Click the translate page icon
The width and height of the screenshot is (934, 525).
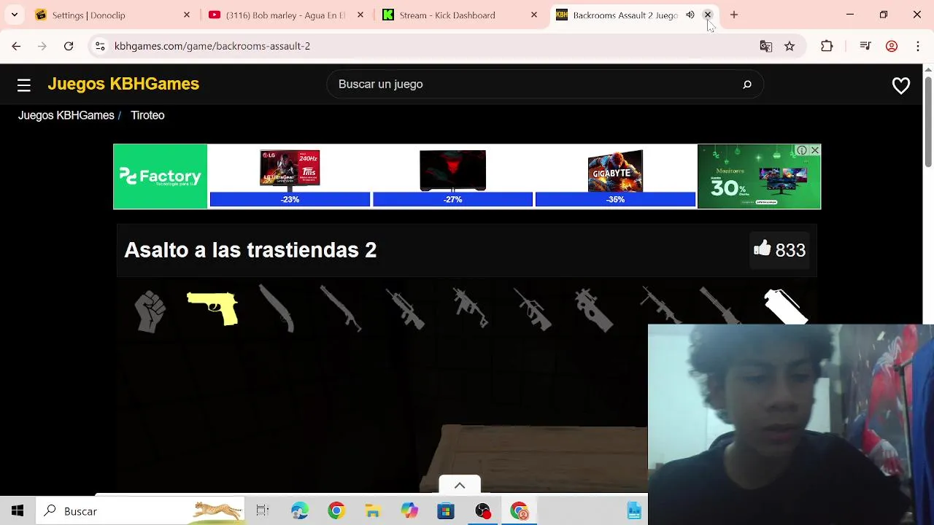point(765,46)
